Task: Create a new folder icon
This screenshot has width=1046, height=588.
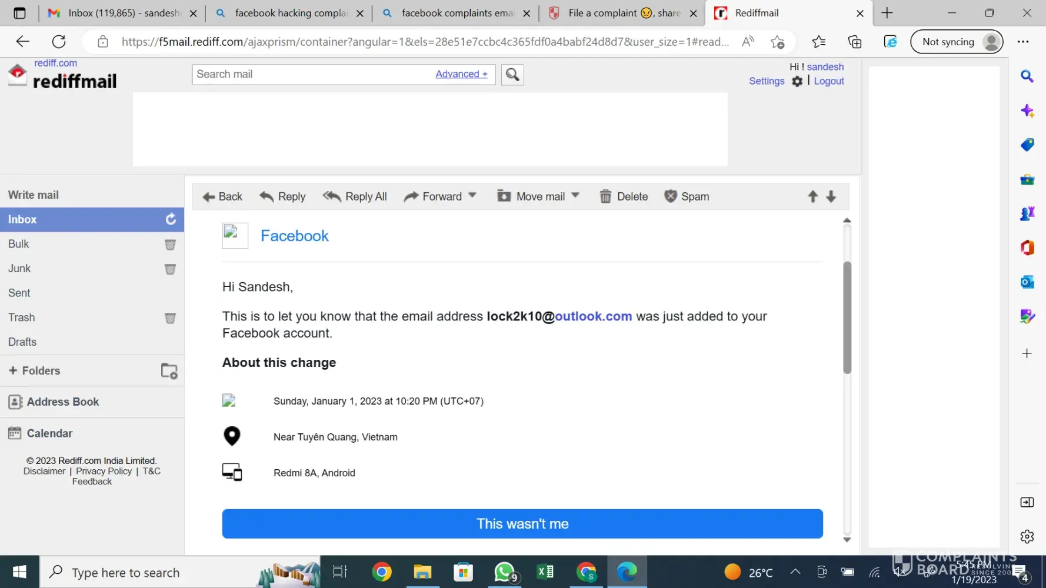Action: click(169, 371)
